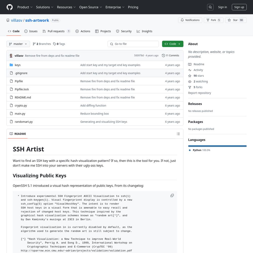
Task: Click the Python 100.0% language entry
Action: [x=200, y=150]
